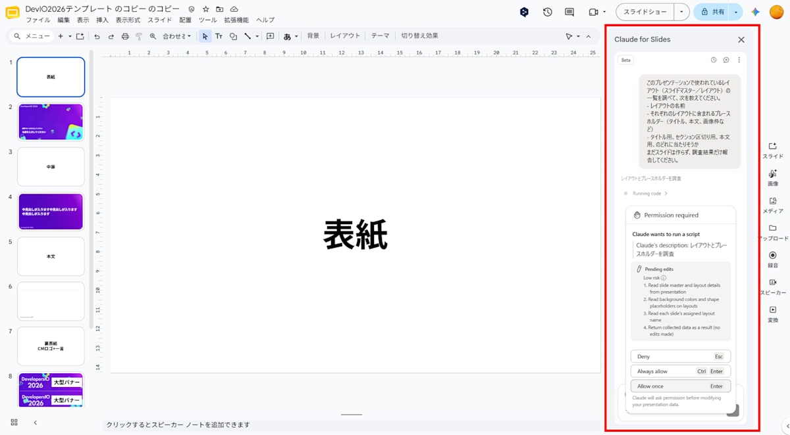The width and height of the screenshot is (790, 435).
Task: Open the 表示形式 menu
Action: (x=128, y=20)
